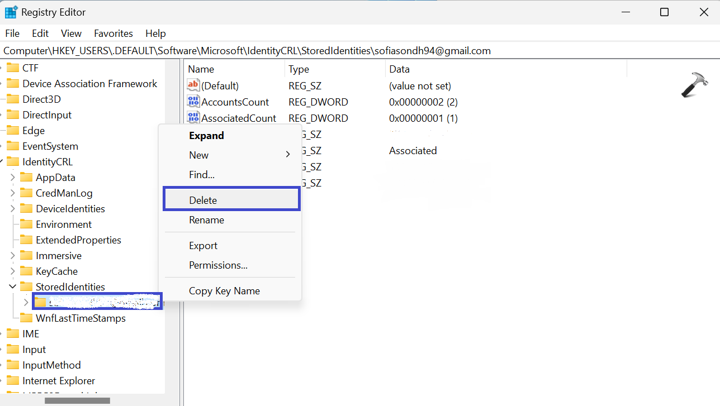720x406 pixels.
Task: Open the View menu
Action: 71,34
